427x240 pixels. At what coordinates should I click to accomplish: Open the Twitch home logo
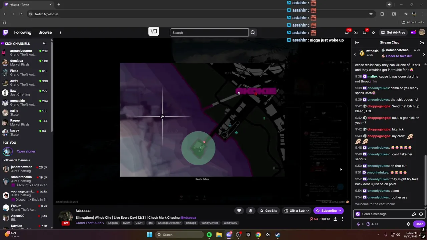click(x=5, y=32)
